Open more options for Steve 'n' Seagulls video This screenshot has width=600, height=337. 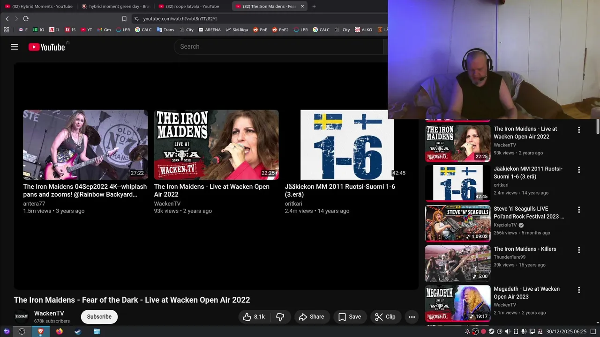point(579,210)
